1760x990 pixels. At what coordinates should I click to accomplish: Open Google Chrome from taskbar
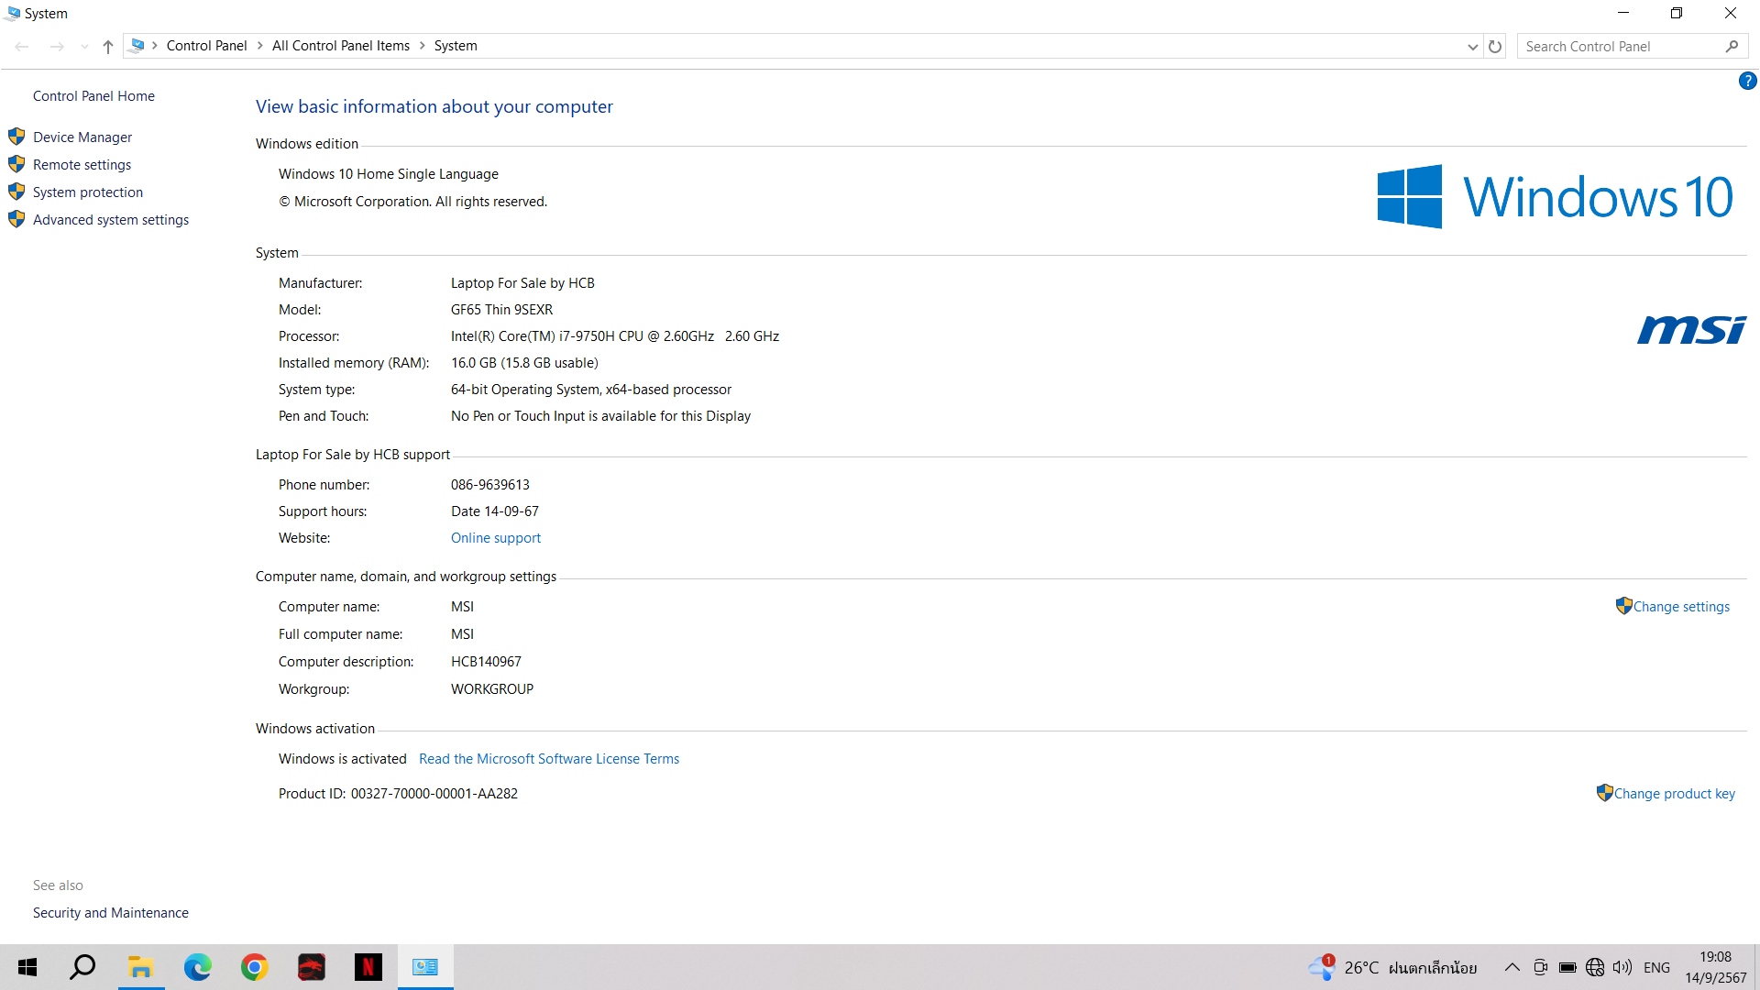coord(255,967)
